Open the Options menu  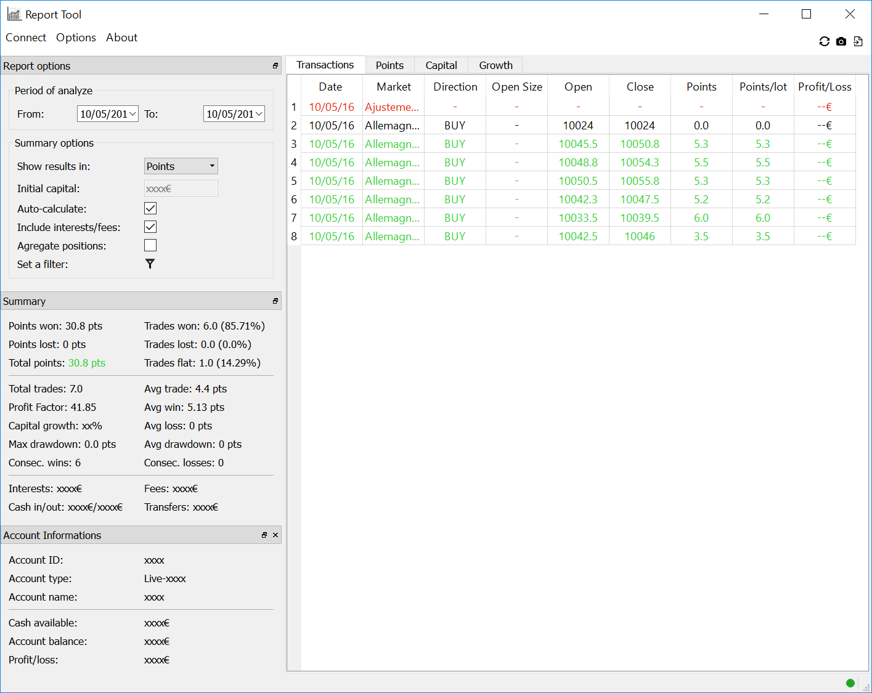[x=76, y=38]
